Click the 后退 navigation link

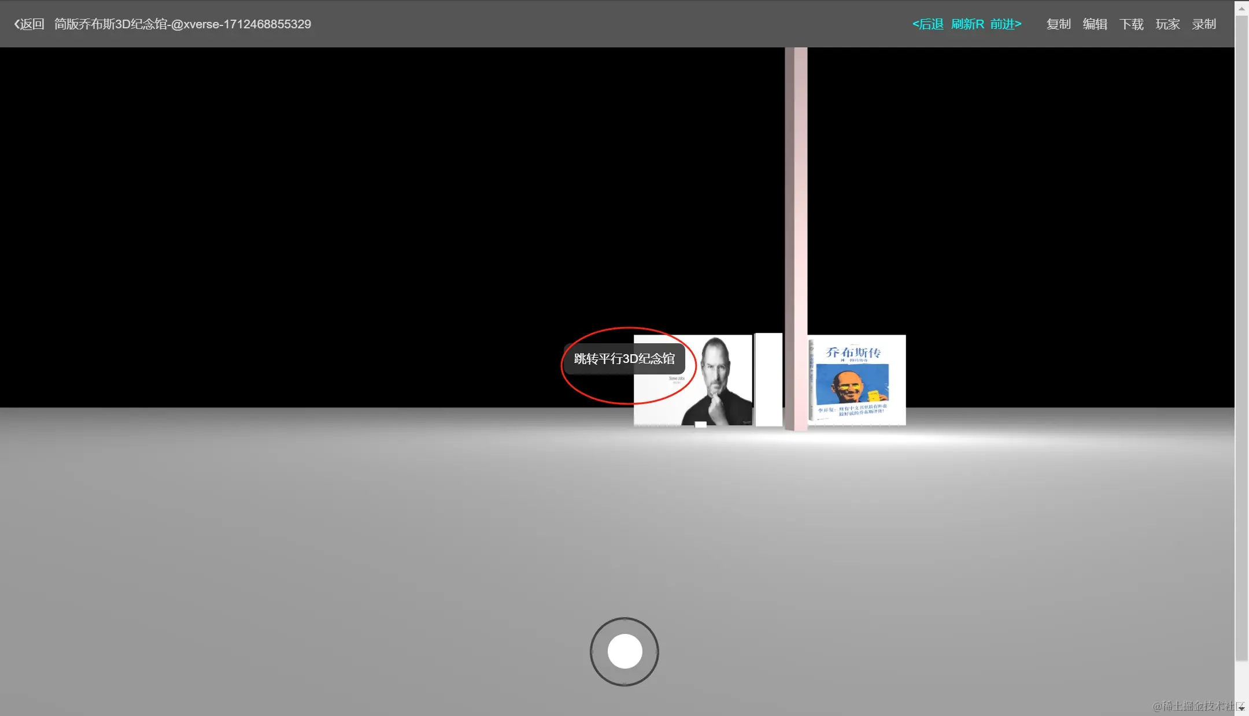click(927, 24)
